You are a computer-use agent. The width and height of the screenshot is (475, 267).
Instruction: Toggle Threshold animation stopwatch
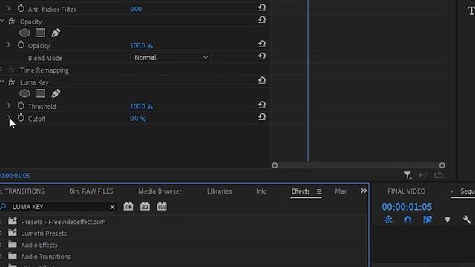21,106
